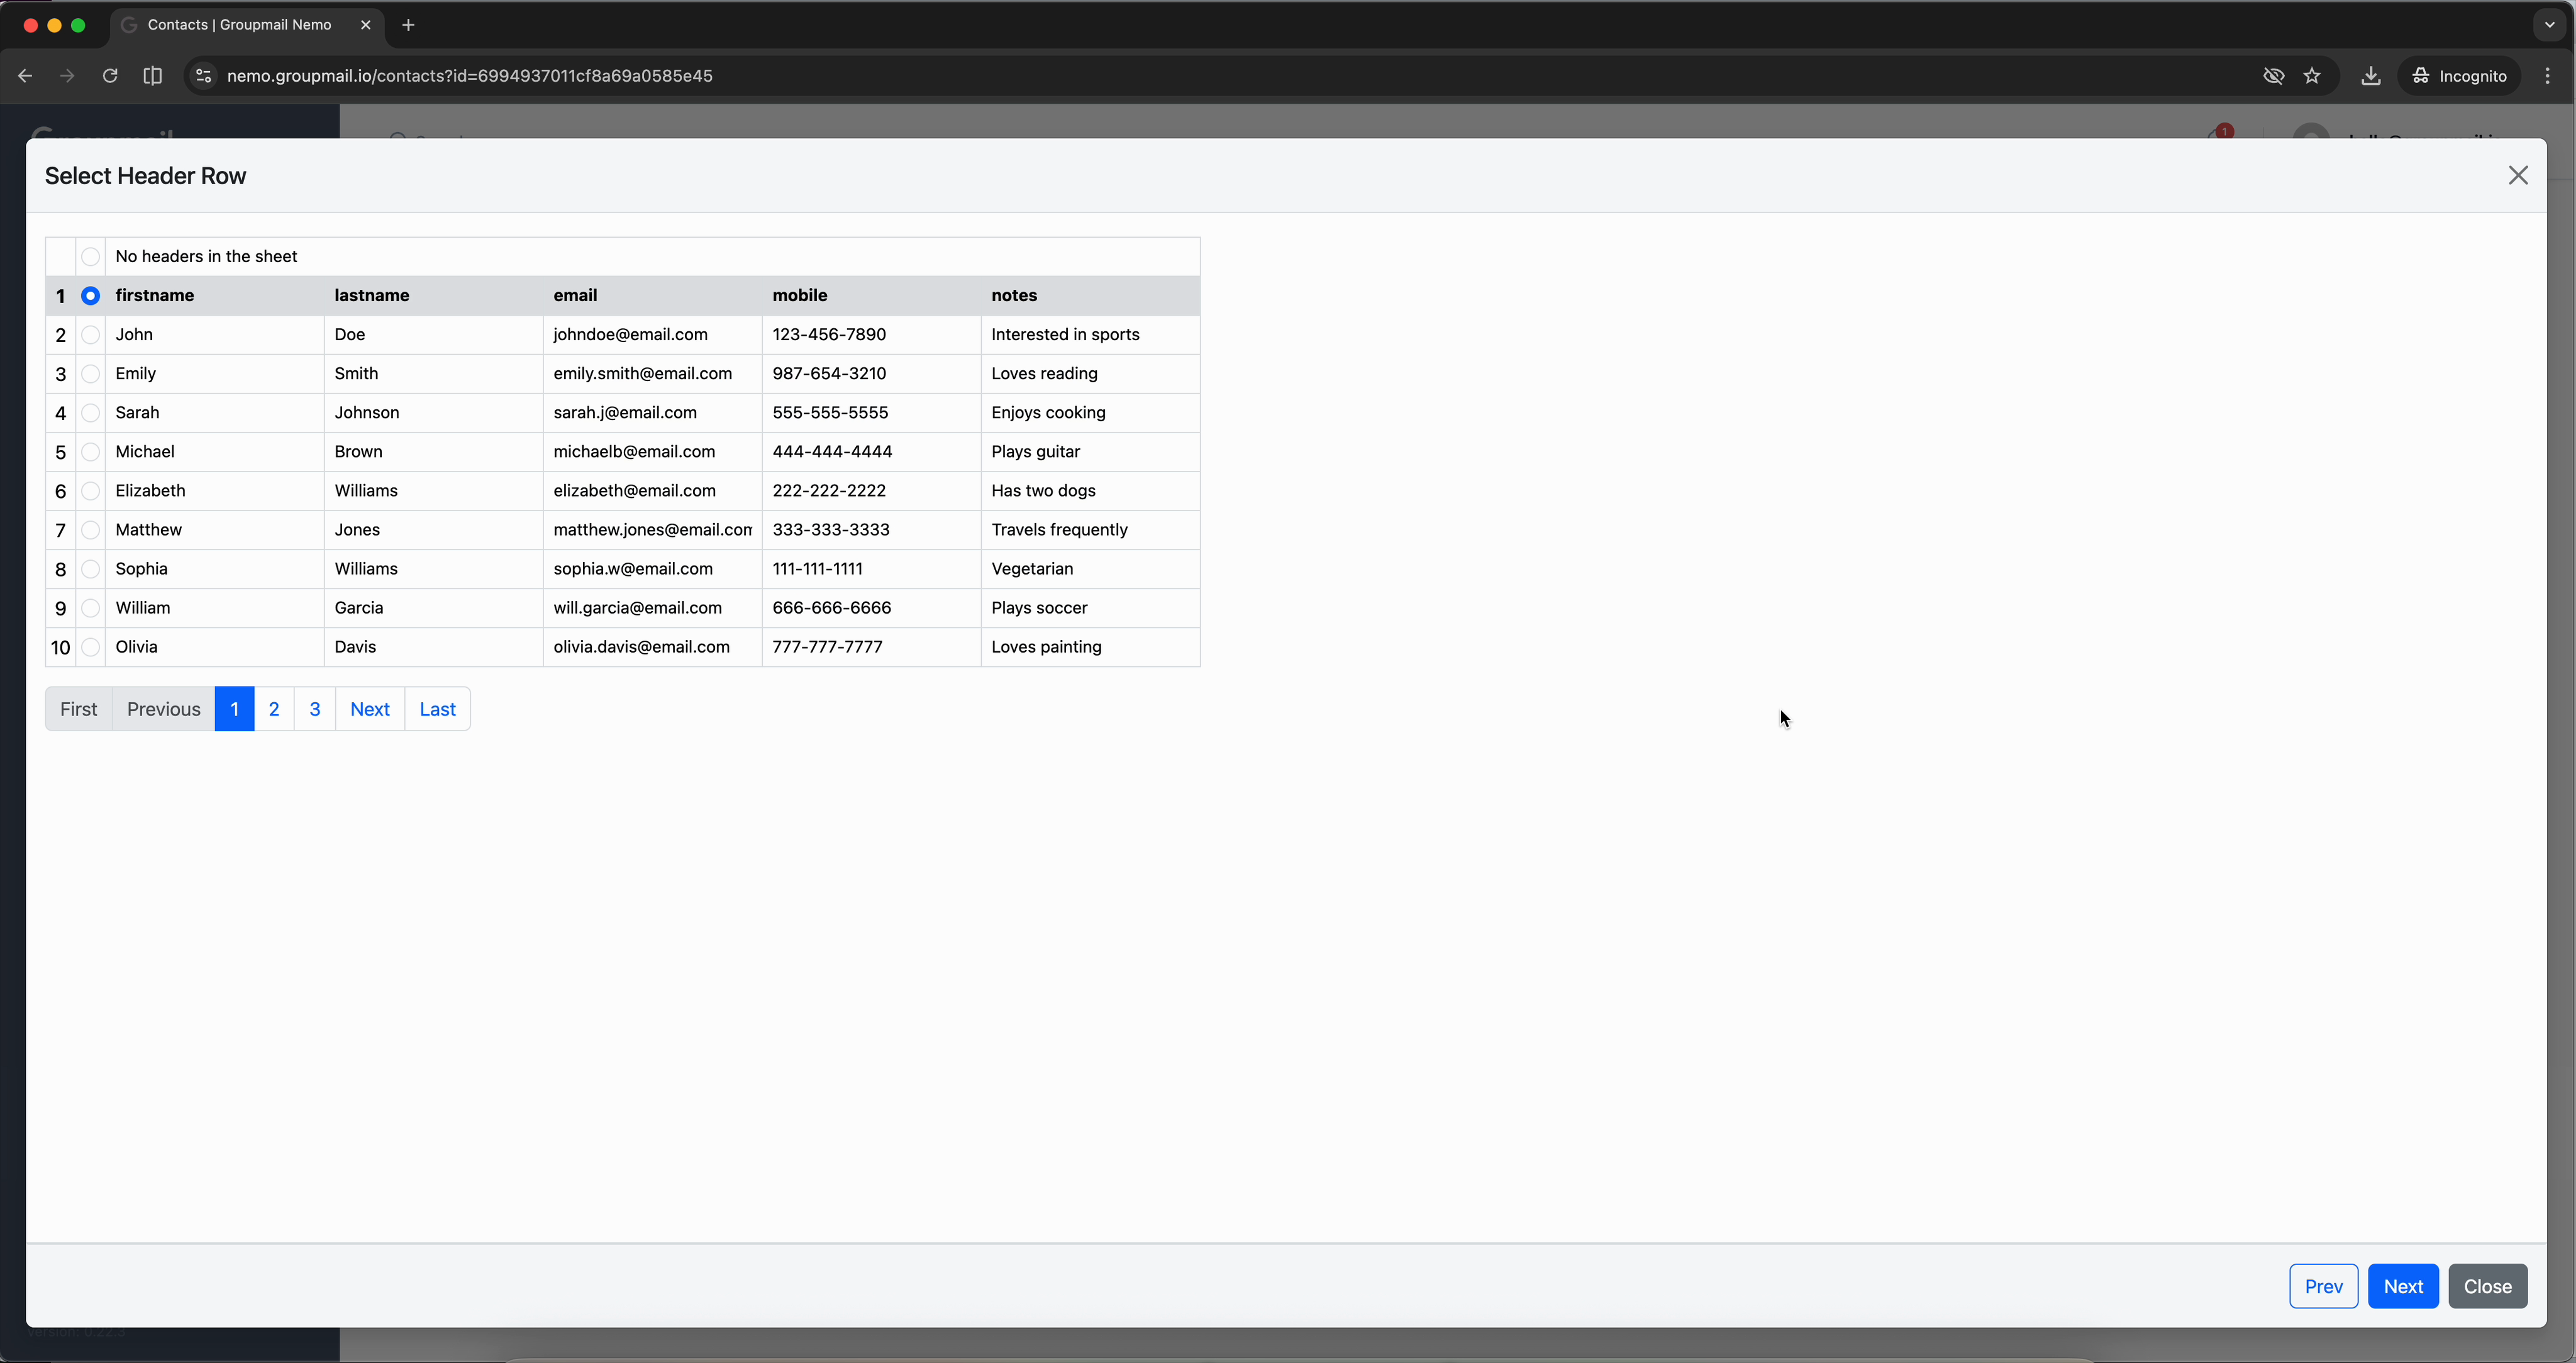Open a new browser tab with plus icon
This screenshot has height=1363, width=2576.
407,25
